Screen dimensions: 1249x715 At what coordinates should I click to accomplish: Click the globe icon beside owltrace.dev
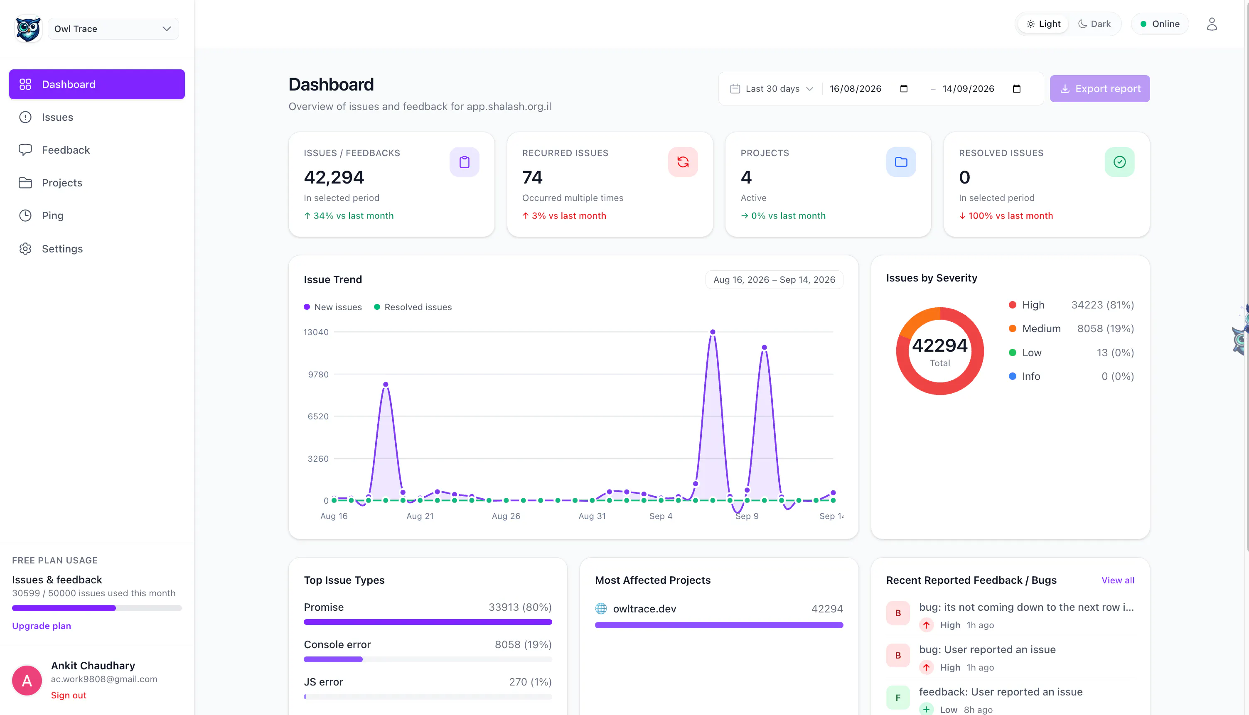(x=601, y=609)
